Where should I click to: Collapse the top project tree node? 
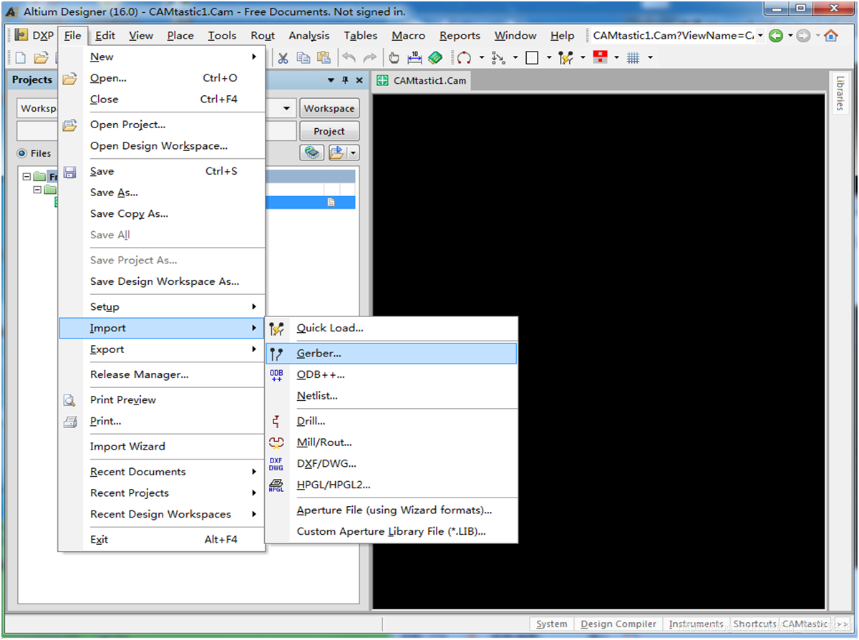pyautogui.click(x=26, y=176)
